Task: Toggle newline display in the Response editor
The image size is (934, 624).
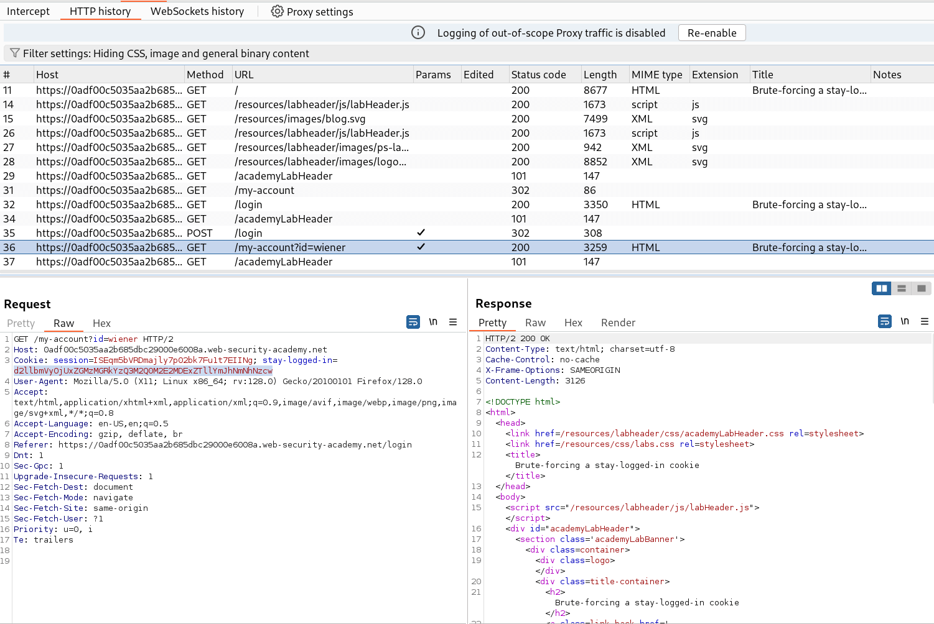Action: [x=904, y=321]
